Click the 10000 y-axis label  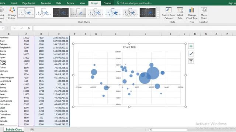click(x=118, y=52)
